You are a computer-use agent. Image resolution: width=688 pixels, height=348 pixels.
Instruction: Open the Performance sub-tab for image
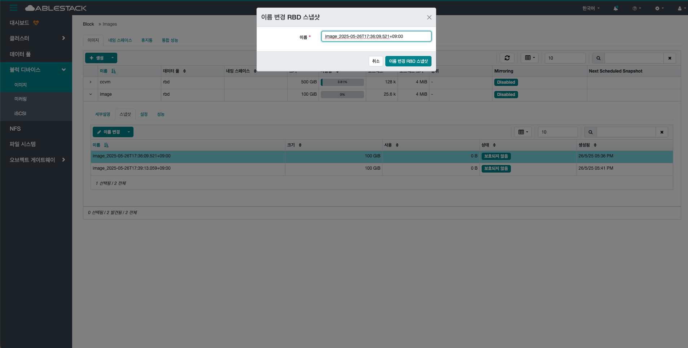coord(161,114)
